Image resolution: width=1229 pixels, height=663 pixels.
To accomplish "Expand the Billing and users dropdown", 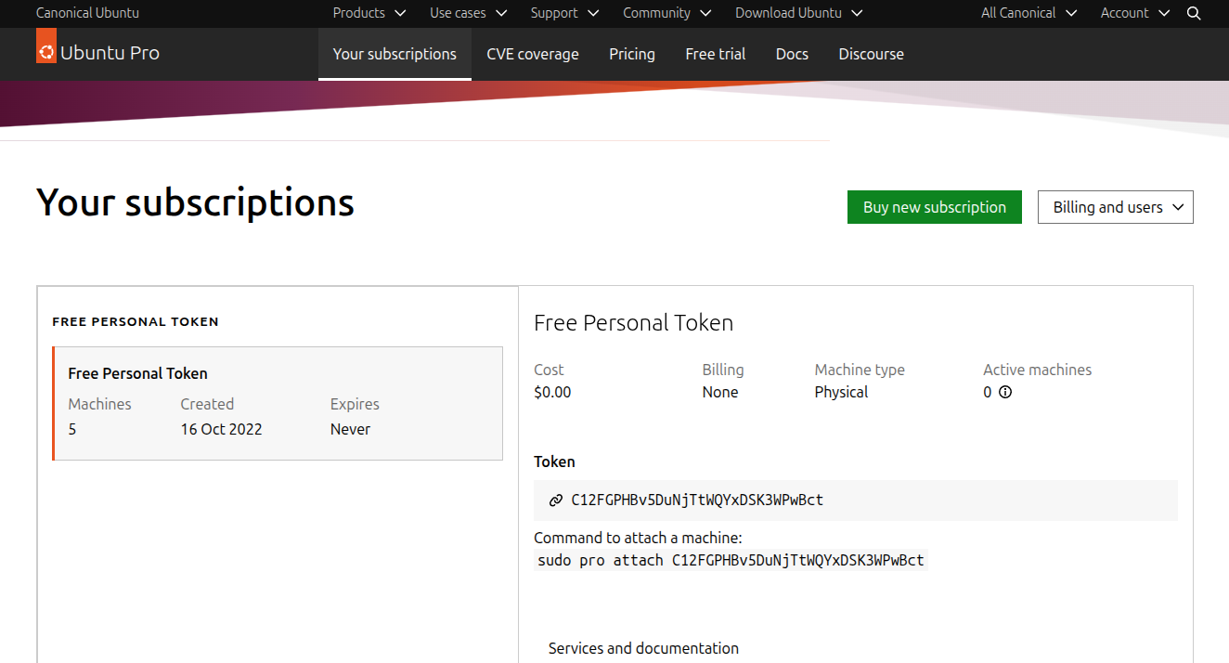I will 1115,207.
